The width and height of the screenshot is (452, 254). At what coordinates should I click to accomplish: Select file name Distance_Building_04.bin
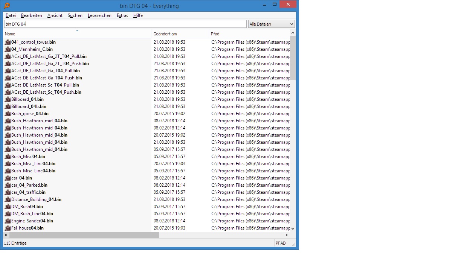pos(36,199)
